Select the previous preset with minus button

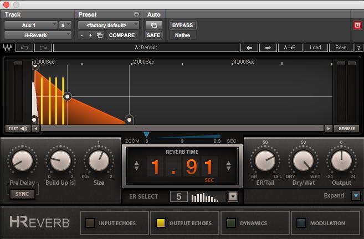tap(81, 35)
